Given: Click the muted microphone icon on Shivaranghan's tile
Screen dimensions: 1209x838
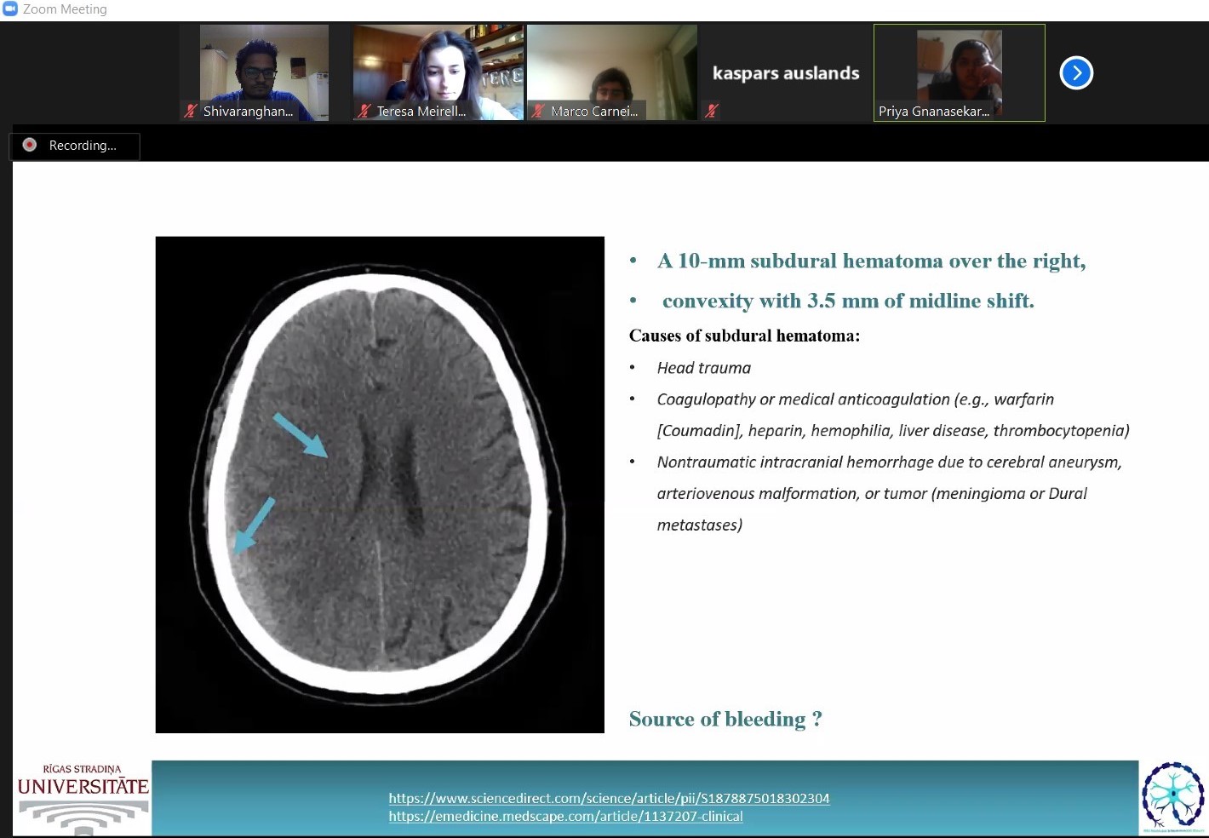Looking at the screenshot, I should click(x=191, y=111).
